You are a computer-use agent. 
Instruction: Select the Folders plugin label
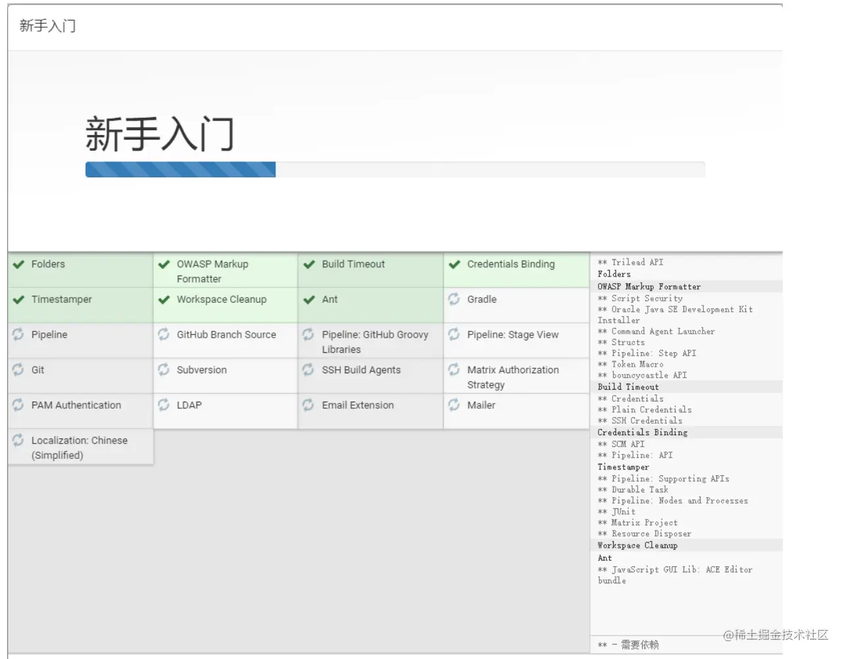tap(48, 264)
